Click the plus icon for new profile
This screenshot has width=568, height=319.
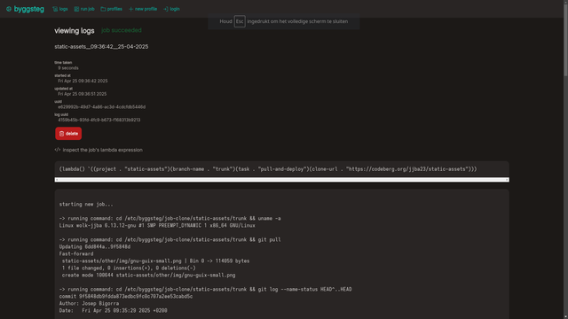(x=130, y=9)
